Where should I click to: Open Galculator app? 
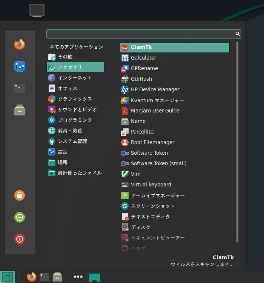175,58
